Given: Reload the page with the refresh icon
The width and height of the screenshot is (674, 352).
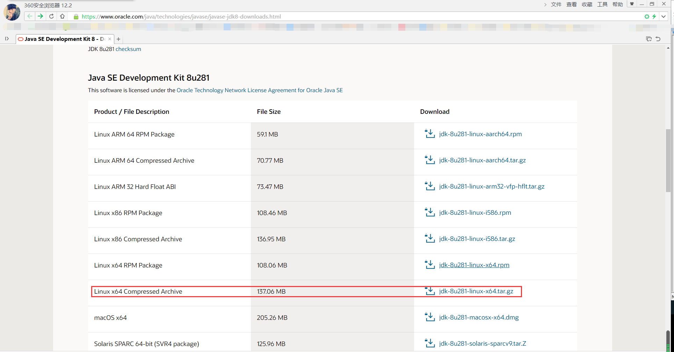Looking at the screenshot, I should pyautogui.click(x=51, y=16).
